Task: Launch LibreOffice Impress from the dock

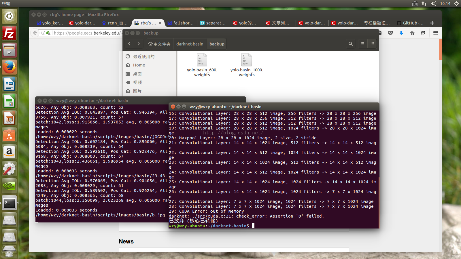Action: coord(9,118)
